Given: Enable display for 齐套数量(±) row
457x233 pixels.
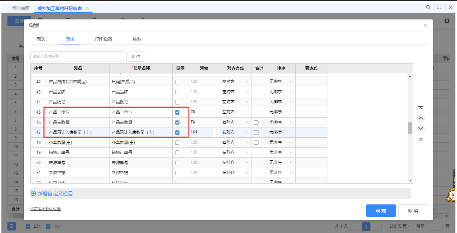Looking at the screenshot, I should [177, 143].
